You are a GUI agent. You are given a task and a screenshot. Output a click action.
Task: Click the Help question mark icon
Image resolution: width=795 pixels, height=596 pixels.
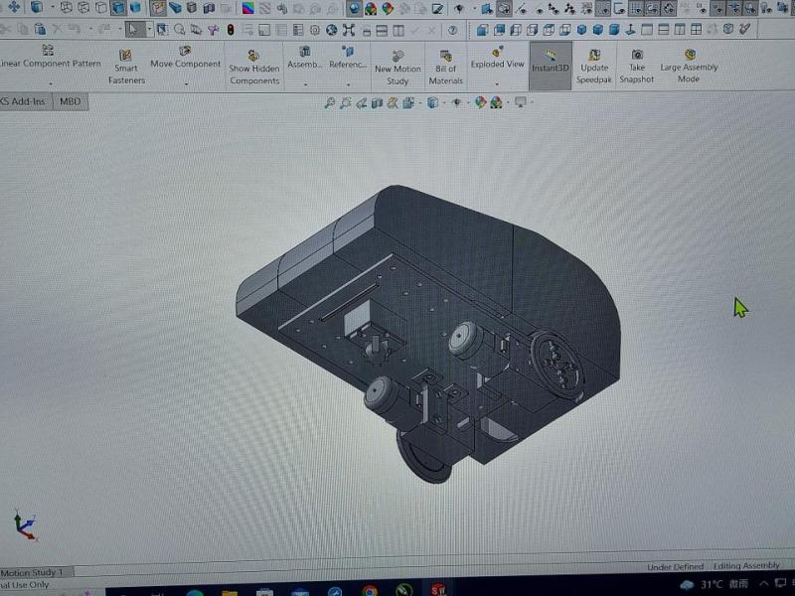[453, 31]
